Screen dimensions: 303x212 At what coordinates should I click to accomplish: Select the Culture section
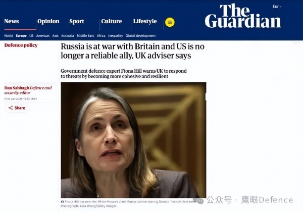point(112,21)
